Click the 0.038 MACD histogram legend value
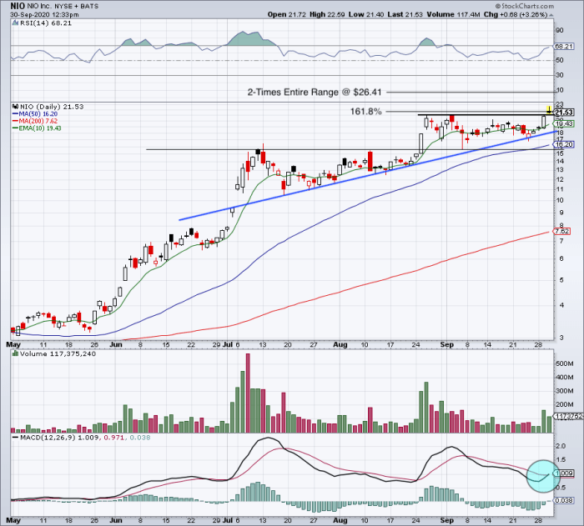The height and width of the screenshot is (526, 584). (x=138, y=438)
